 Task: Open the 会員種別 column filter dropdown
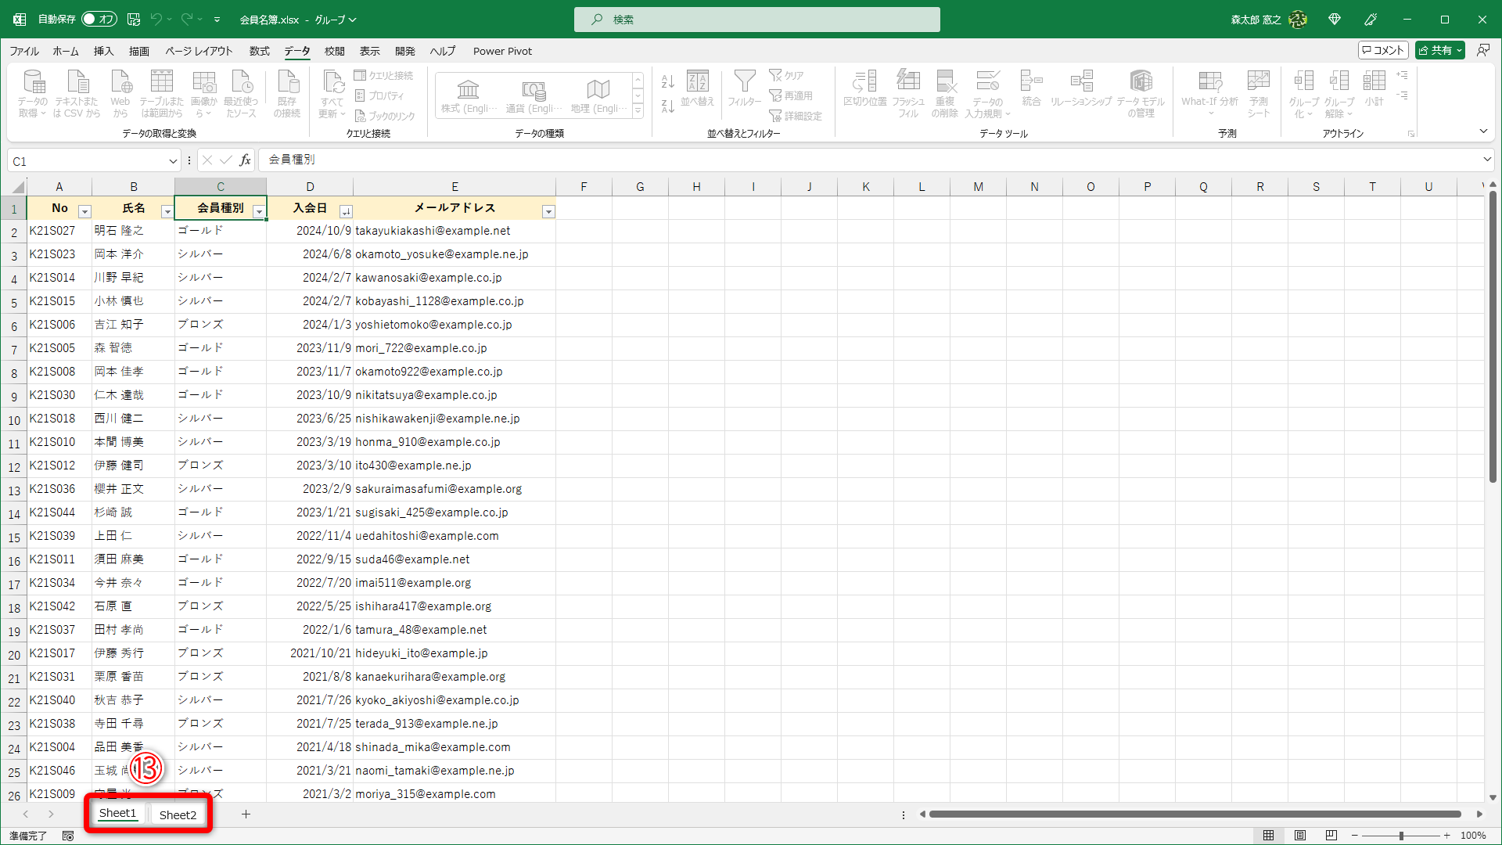tap(259, 211)
